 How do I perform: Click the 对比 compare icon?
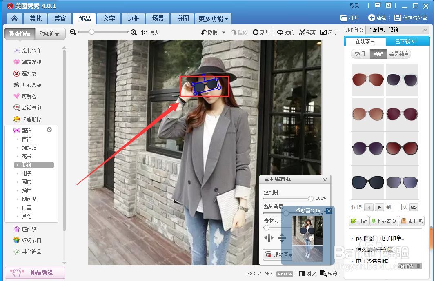(x=302, y=274)
